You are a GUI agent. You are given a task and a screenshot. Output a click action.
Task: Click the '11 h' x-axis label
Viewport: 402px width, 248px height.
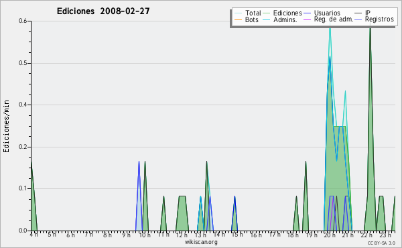pos(163,235)
